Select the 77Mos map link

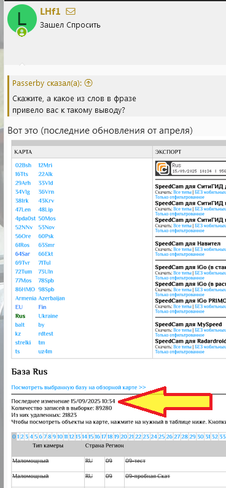[23, 280]
